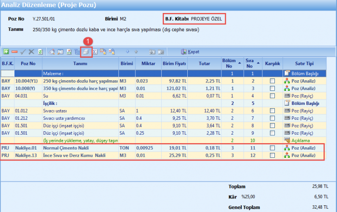Toggle Karşılık checkbox for Sıvacı ustası row
The image size is (337, 212).
click(x=272, y=111)
